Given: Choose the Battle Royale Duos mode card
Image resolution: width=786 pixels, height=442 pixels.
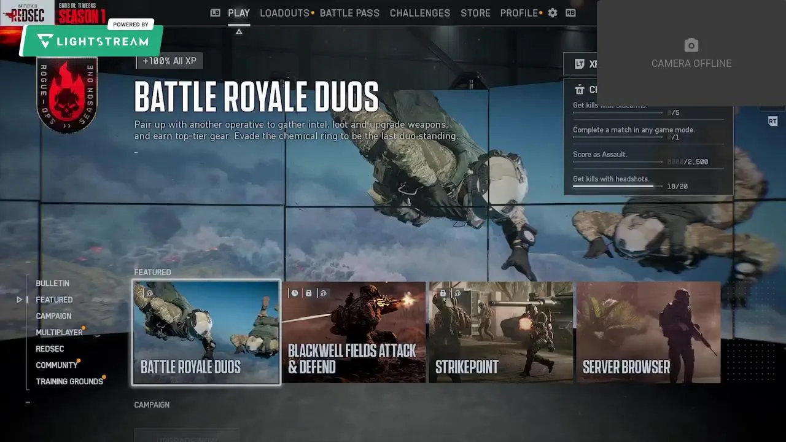Looking at the screenshot, I should click(206, 332).
